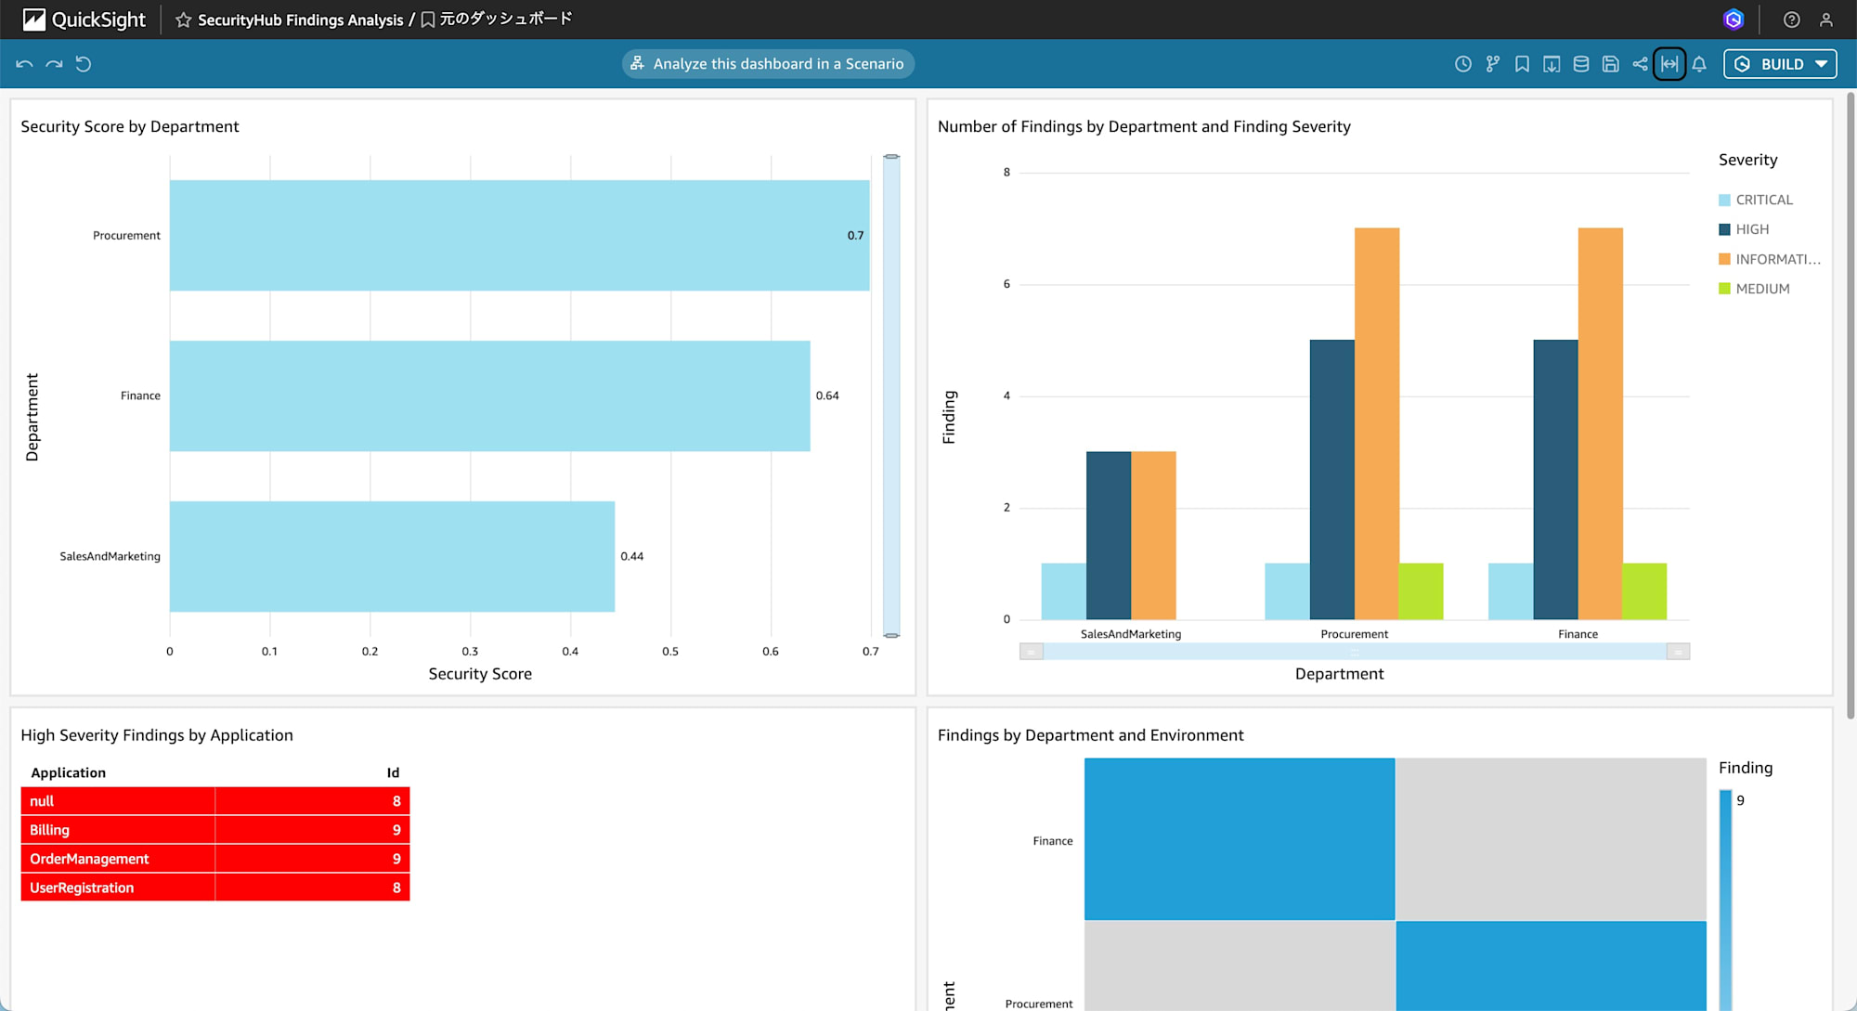Click the export download icon
This screenshot has height=1011, width=1857.
[1552, 64]
